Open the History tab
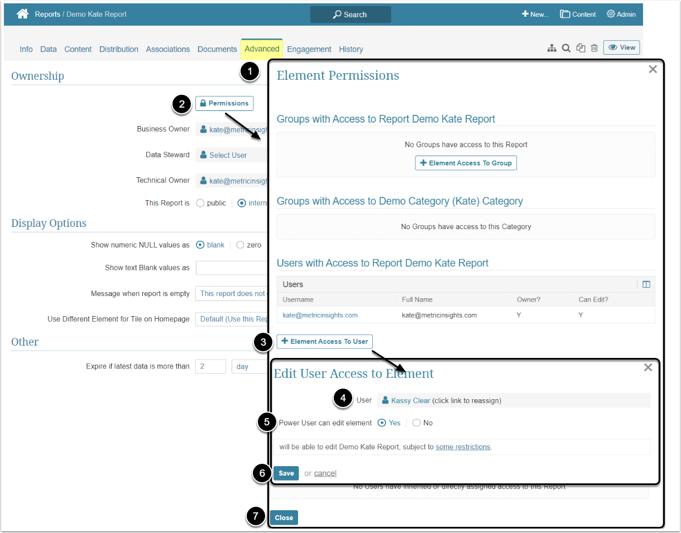 click(x=351, y=49)
